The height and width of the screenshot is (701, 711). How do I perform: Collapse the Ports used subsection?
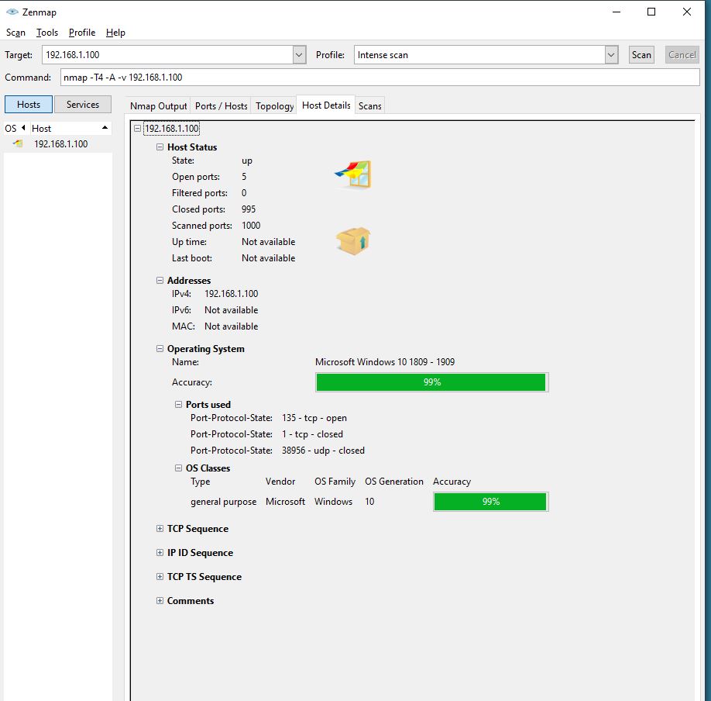(178, 405)
